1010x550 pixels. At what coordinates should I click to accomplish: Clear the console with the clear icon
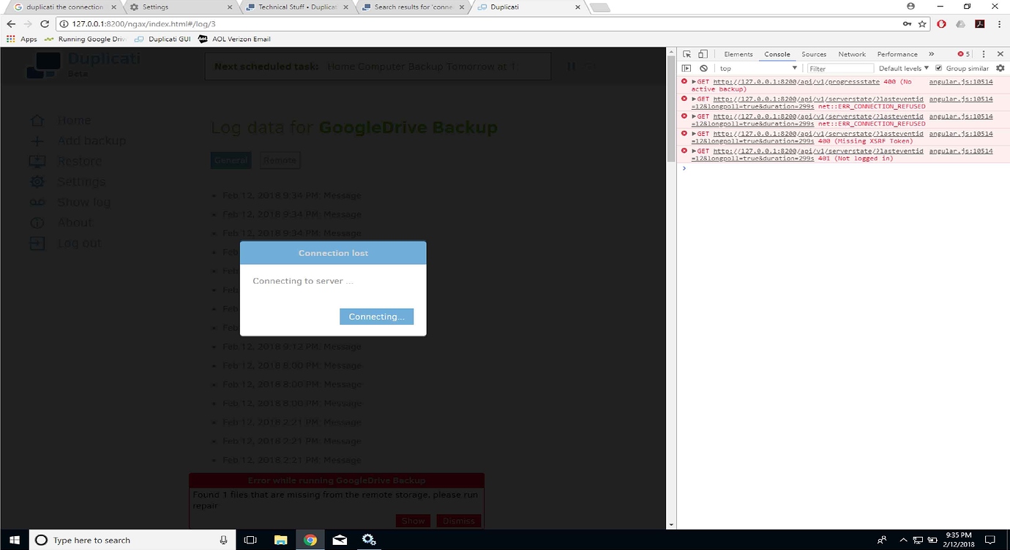pos(703,67)
